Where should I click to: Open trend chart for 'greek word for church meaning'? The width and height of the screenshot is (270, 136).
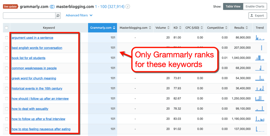(x=260, y=78)
